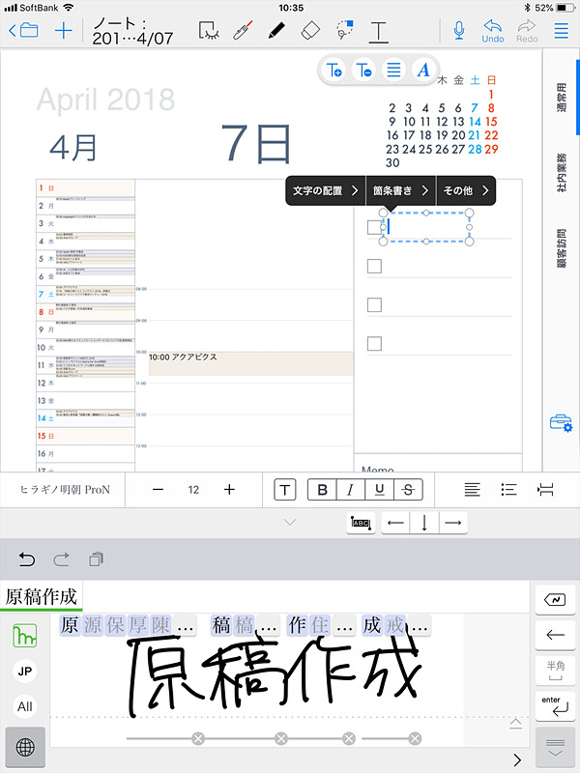580x773 pixels.
Task: Click the All character type button
Action: tap(25, 706)
